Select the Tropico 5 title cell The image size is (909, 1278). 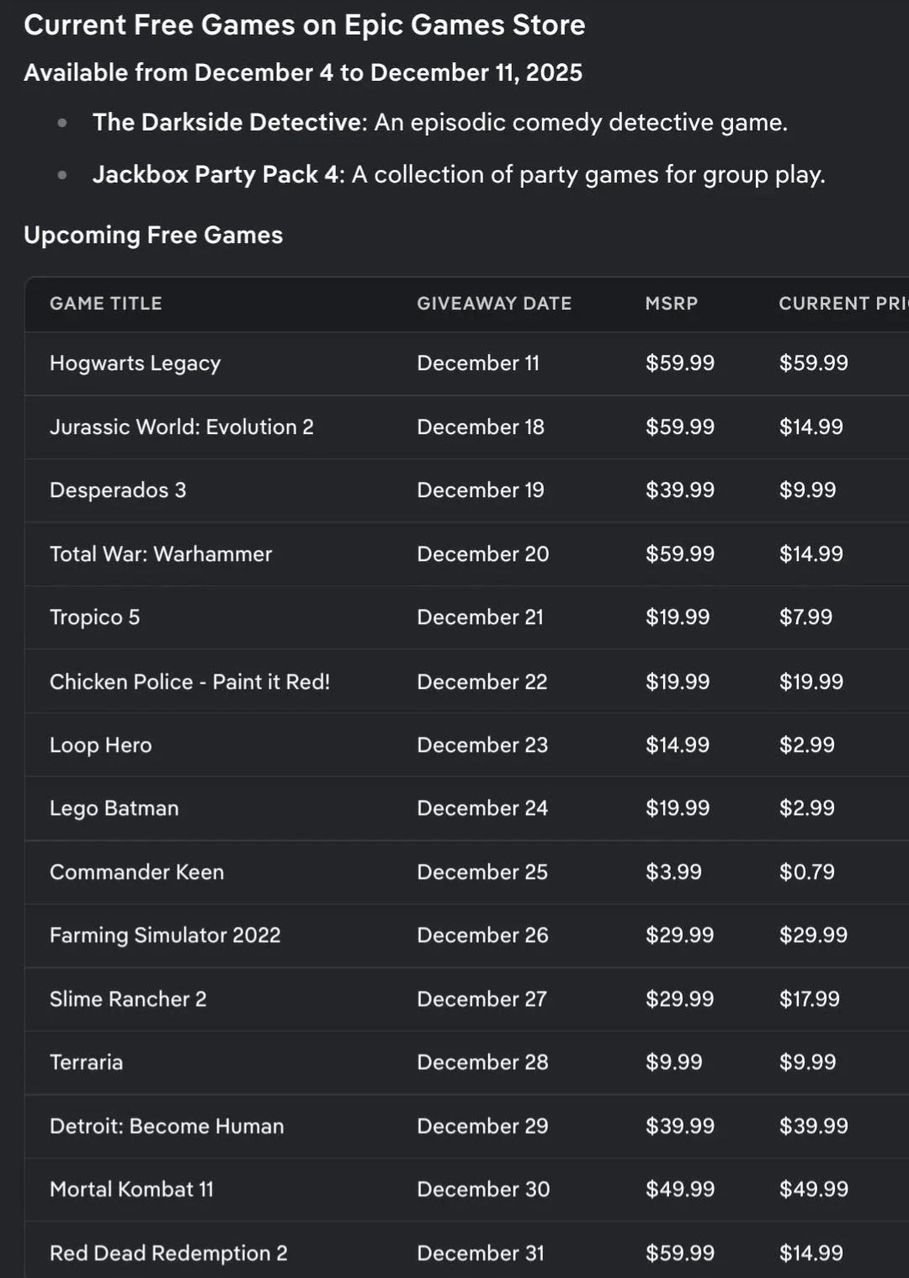(94, 618)
